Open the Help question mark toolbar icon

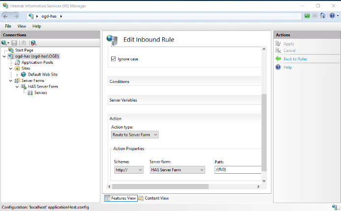[332, 16]
